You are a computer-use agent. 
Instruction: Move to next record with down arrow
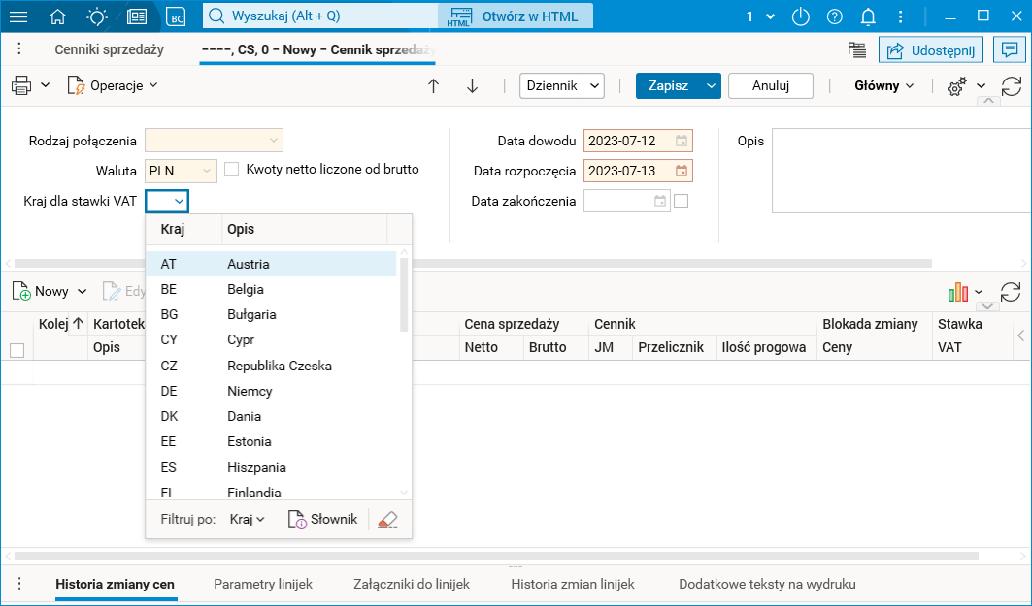[x=472, y=85]
